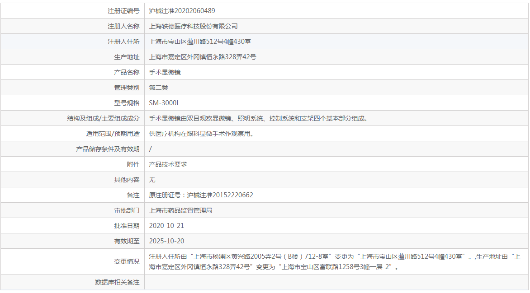Click the model specification SM-3000L

(164, 103)
